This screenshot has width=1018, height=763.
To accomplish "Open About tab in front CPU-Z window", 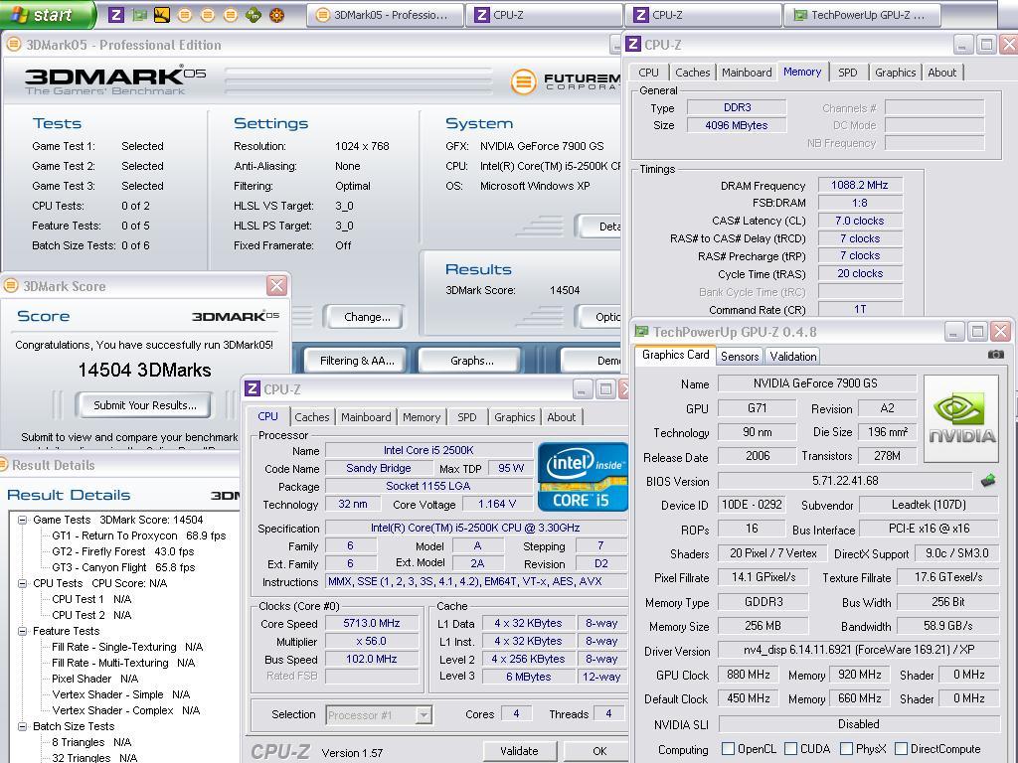I will (561, 417).
